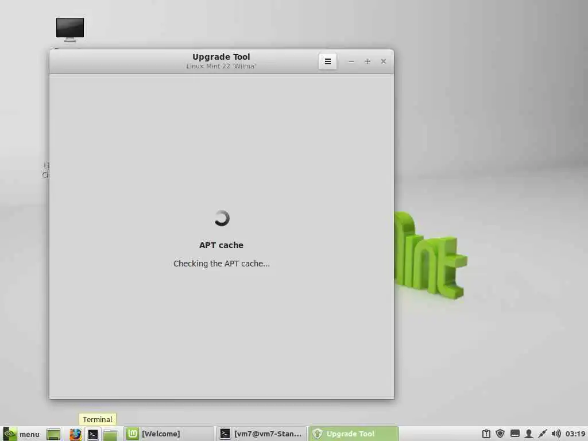Open the update manager shield tray icon
Screen dimensions: 588x441
pos(500,434)
